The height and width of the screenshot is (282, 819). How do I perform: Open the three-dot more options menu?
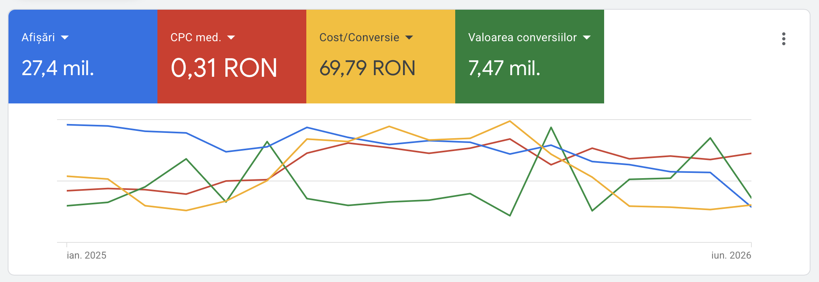click(784, 39)
